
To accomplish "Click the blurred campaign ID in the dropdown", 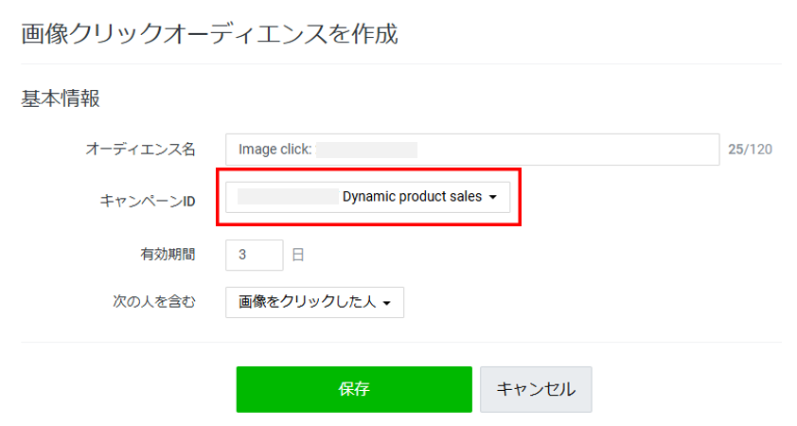I will [288, 197].
